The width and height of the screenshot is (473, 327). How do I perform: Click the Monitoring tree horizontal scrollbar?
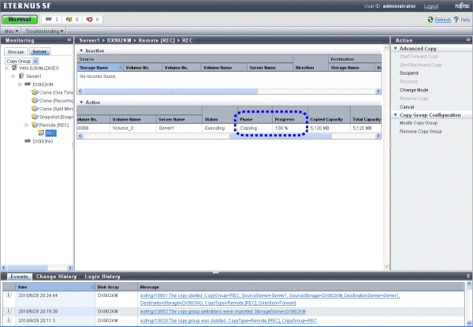28,268
